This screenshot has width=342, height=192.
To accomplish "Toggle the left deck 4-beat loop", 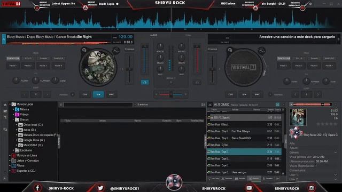I will coord(36,94).
